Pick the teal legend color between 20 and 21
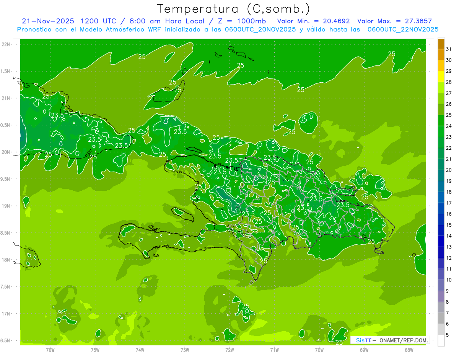This screenshot has height=355, width=459. tap(441, 165)
